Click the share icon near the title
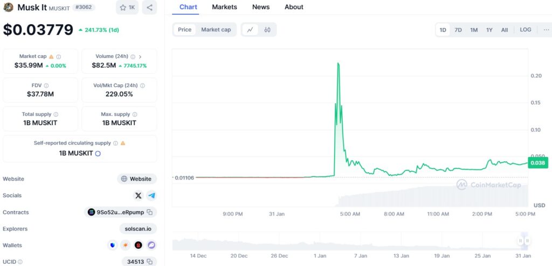Viewport: 552px width, 266px height. coord(149,8)
